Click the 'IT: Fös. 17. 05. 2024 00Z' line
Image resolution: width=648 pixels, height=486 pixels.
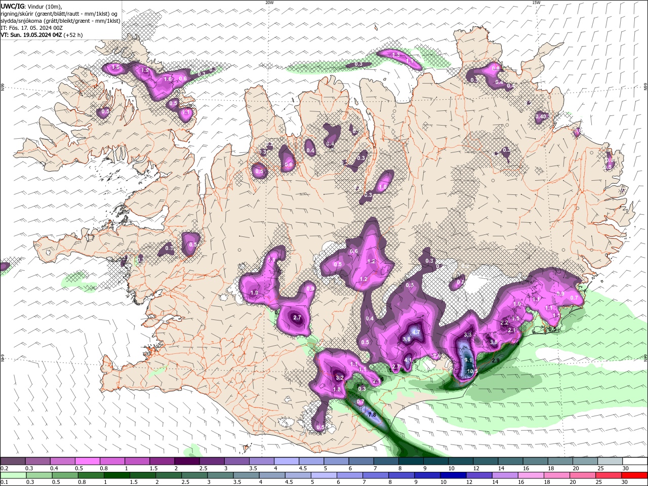point(31,28)
